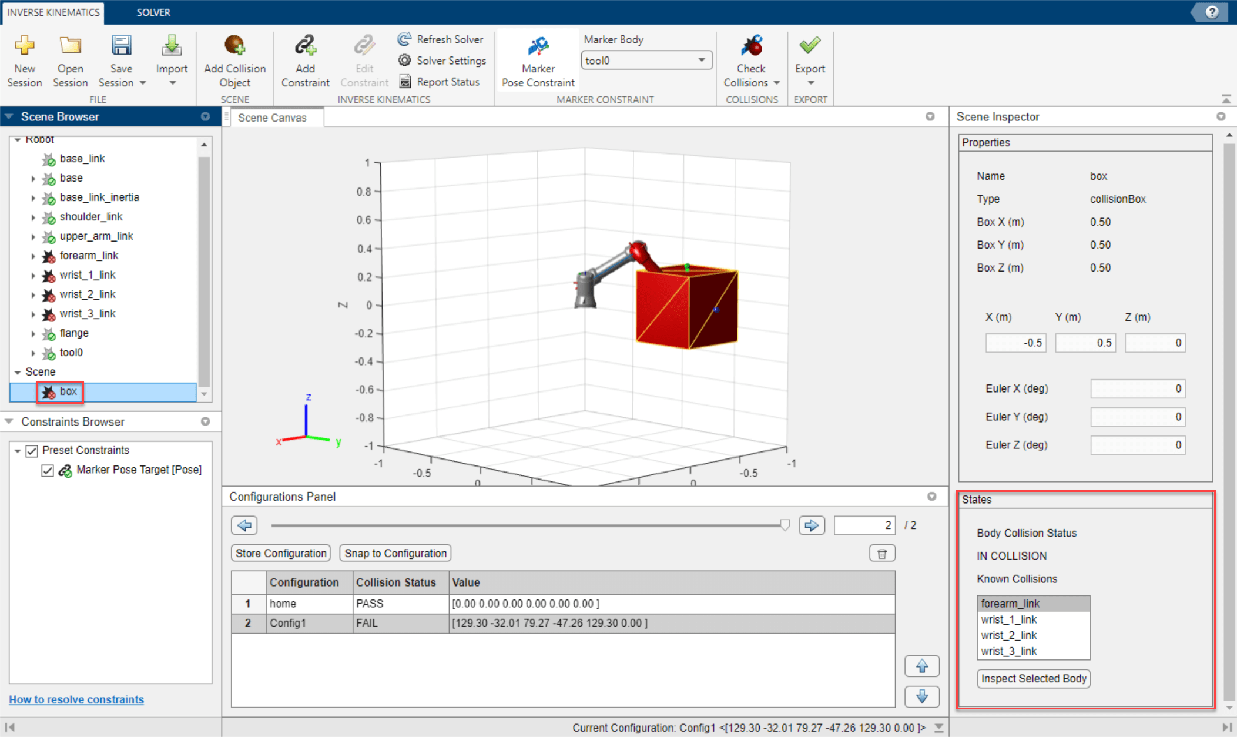The width and height of the screenshot is (1237, 737).
Task: Select the Scene Canvas tab
Action: (272, 118)
